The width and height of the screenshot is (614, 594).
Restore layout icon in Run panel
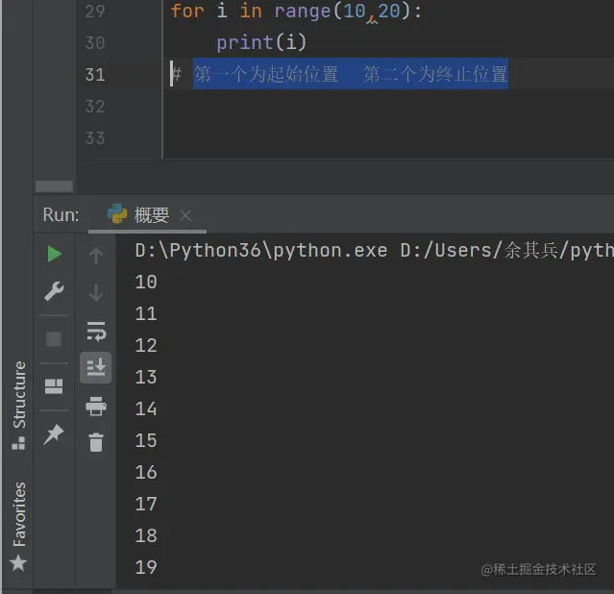tap(54, 386)
